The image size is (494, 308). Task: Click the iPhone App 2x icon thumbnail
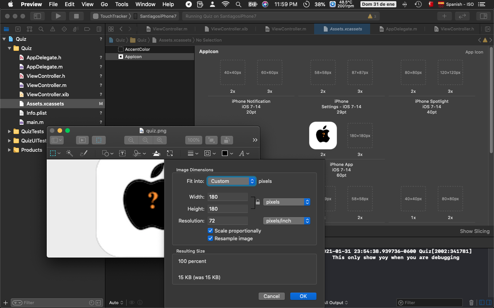(x=323, y=136)
